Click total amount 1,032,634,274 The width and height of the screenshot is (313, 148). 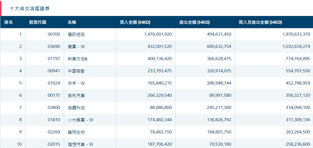[296, 47]
